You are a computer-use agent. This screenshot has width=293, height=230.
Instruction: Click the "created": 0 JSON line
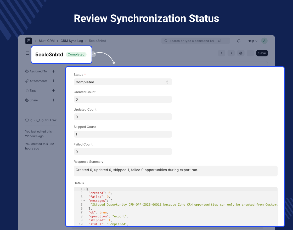tap(100, 193)
